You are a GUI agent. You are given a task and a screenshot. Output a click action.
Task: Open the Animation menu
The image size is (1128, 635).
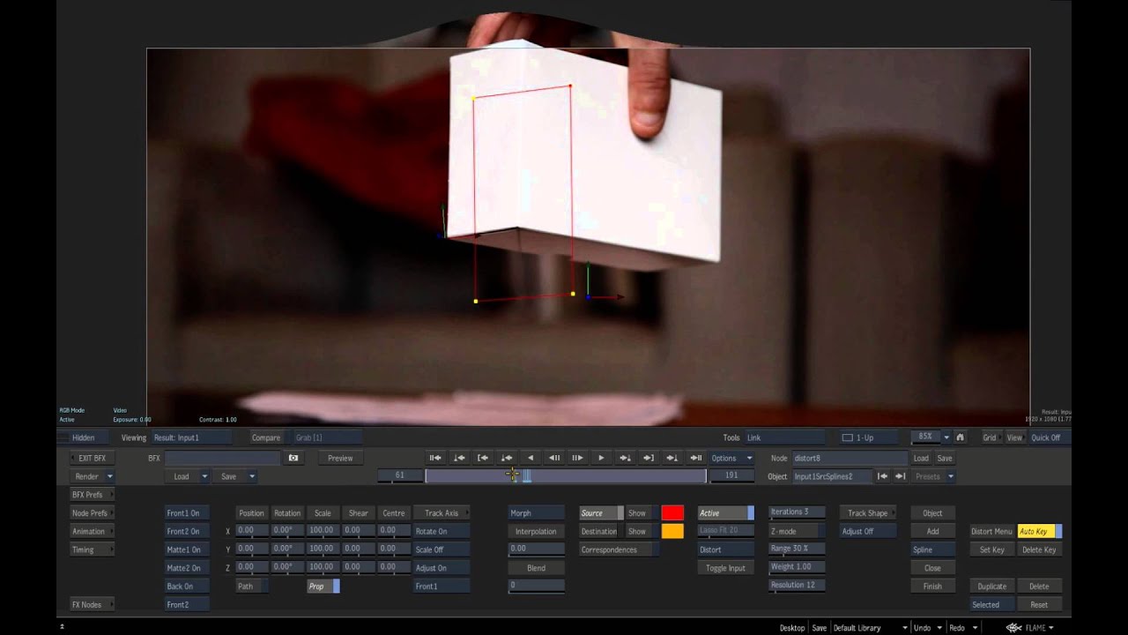93,532
